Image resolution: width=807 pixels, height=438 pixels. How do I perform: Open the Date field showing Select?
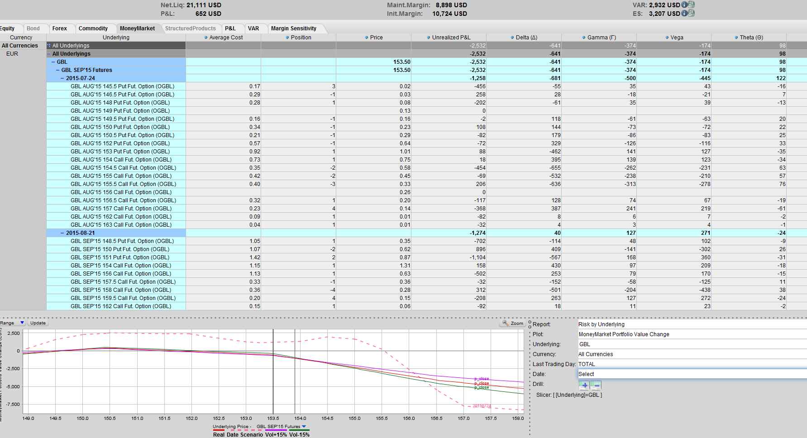pyautogui.click(x=692, y=374)
